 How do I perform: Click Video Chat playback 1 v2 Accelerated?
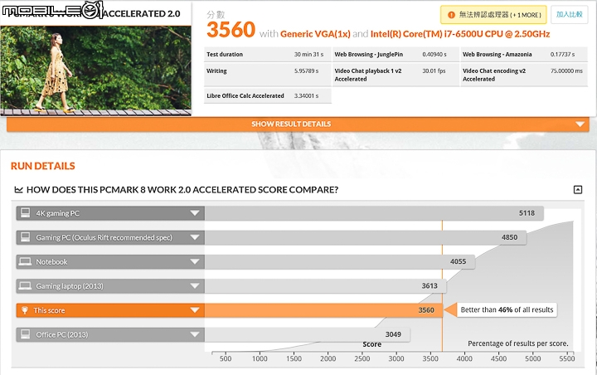point(396,75)
